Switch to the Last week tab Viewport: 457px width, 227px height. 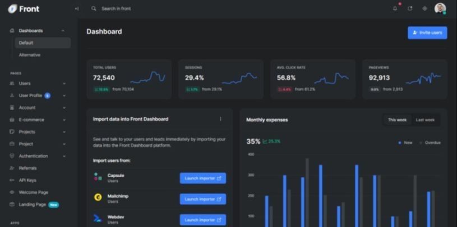pyautogui.click(x=425, y=120)
